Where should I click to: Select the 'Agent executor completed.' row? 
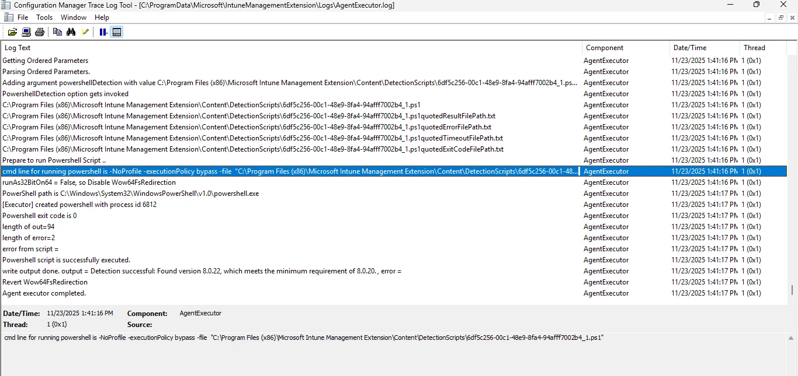[394, 293]
